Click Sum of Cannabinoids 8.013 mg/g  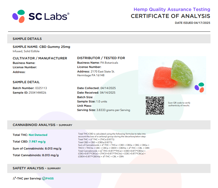(x=37, y=148)
